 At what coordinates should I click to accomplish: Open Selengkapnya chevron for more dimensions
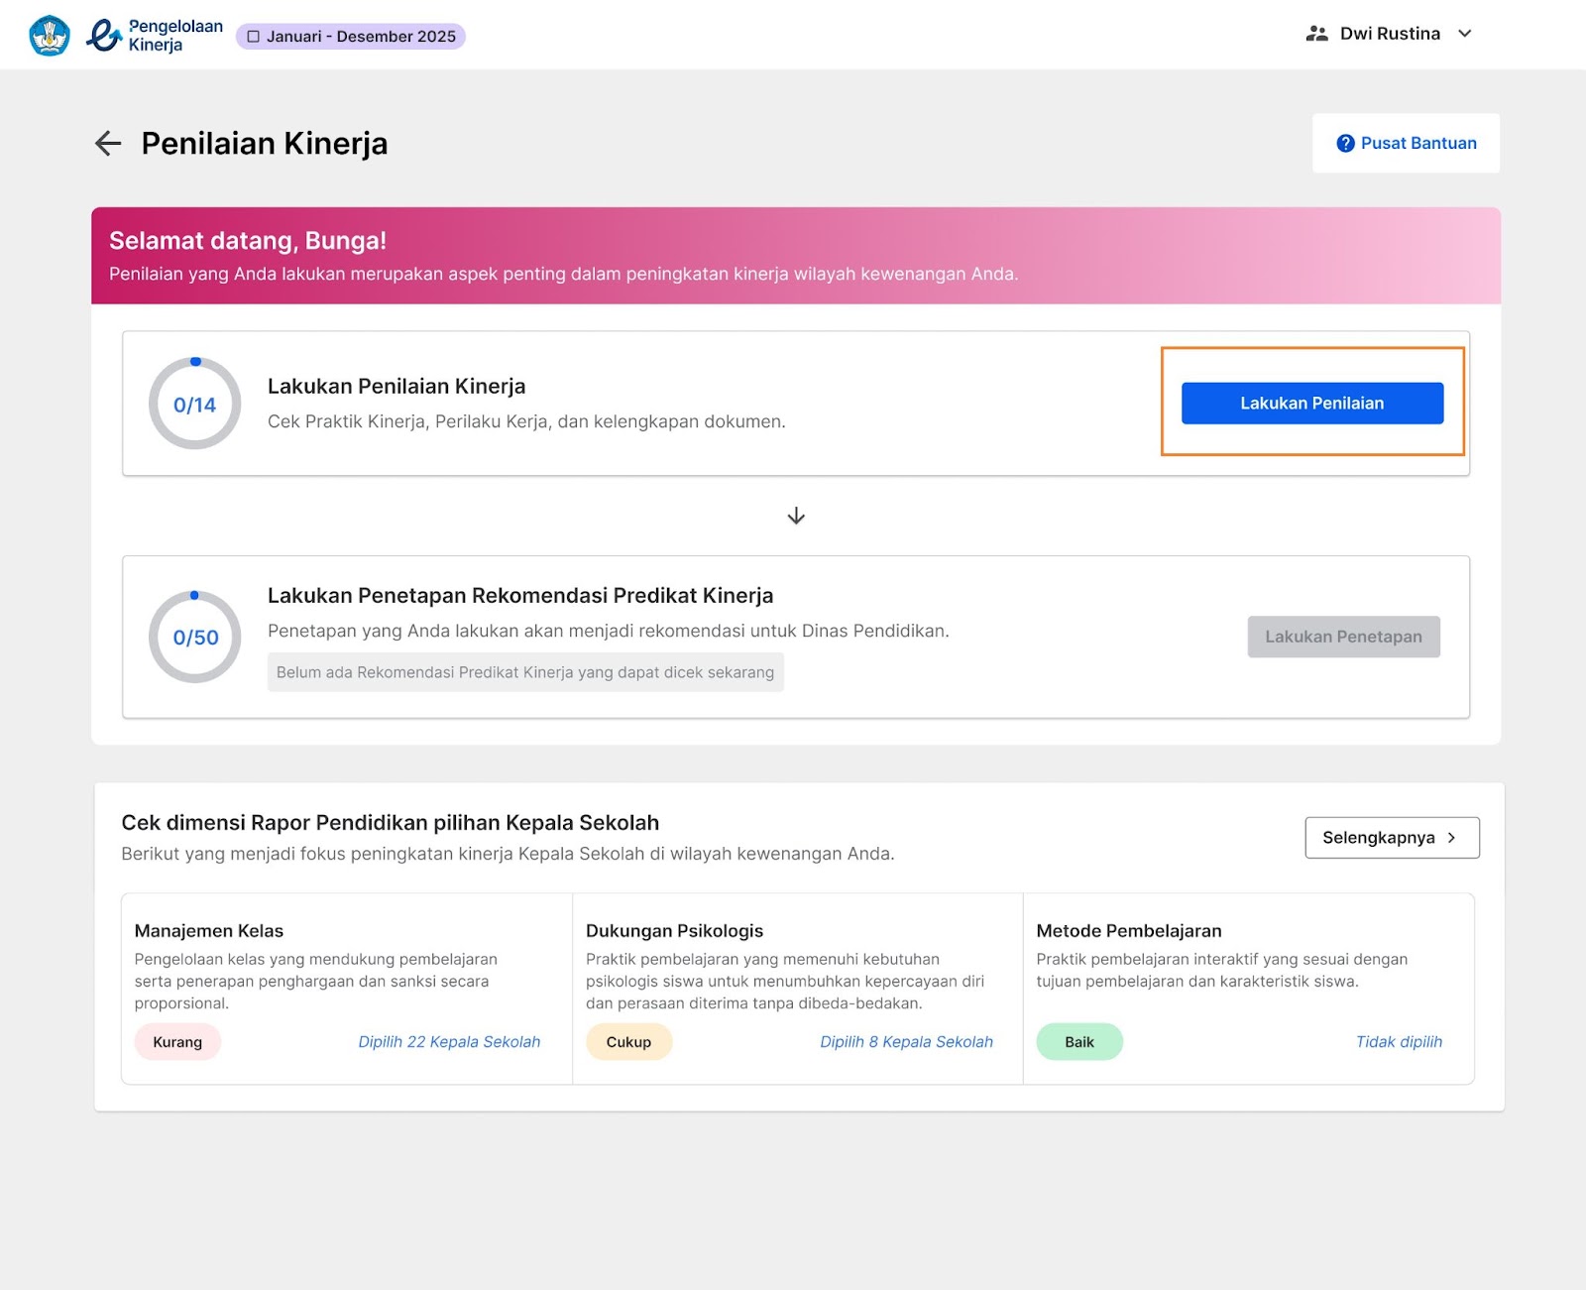tap(1451, 838)
